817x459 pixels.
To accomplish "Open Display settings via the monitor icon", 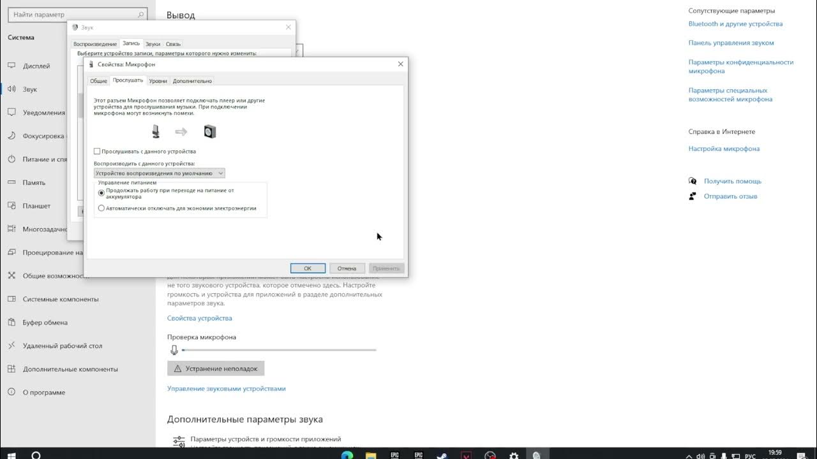I will [x=11, y=66].
